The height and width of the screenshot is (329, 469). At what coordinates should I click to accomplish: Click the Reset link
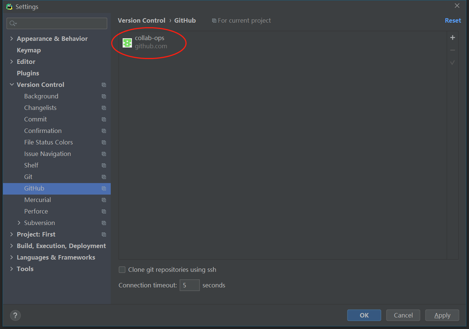pyautogui.click(x=453, y=20)
